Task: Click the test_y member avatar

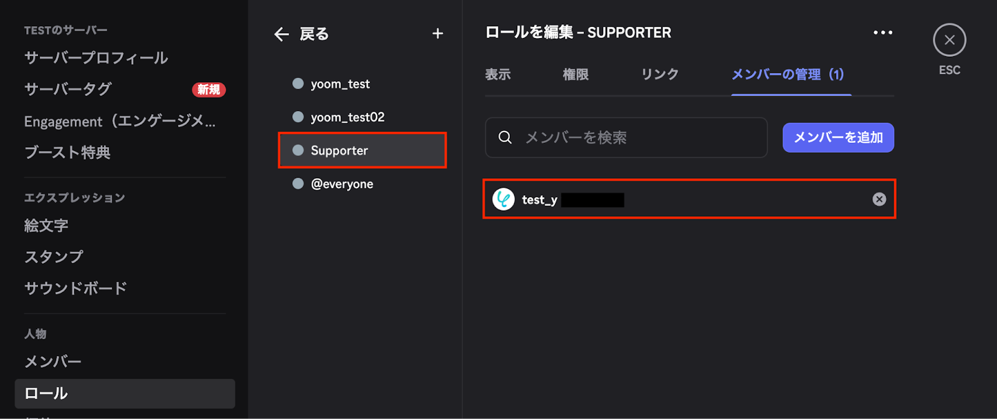Action: (x=503, y=199)
